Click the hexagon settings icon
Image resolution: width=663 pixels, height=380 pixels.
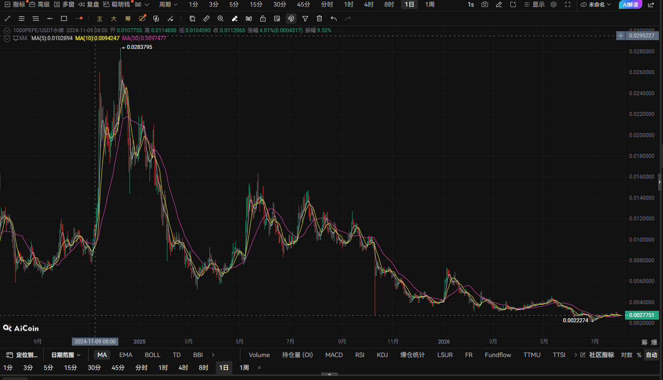[554, 4]
